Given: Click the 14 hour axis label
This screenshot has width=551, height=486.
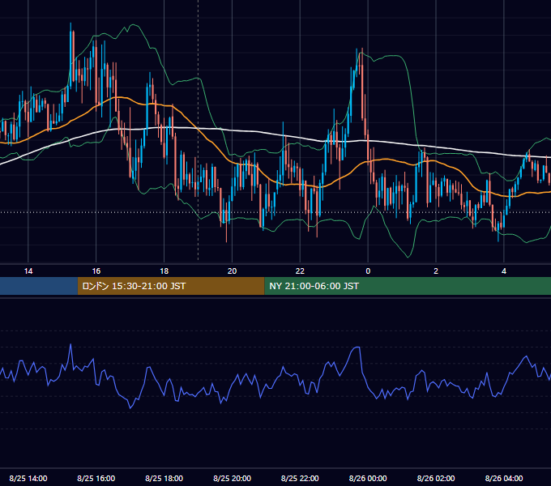Looking at the screenshot, I should click(28, 271).
